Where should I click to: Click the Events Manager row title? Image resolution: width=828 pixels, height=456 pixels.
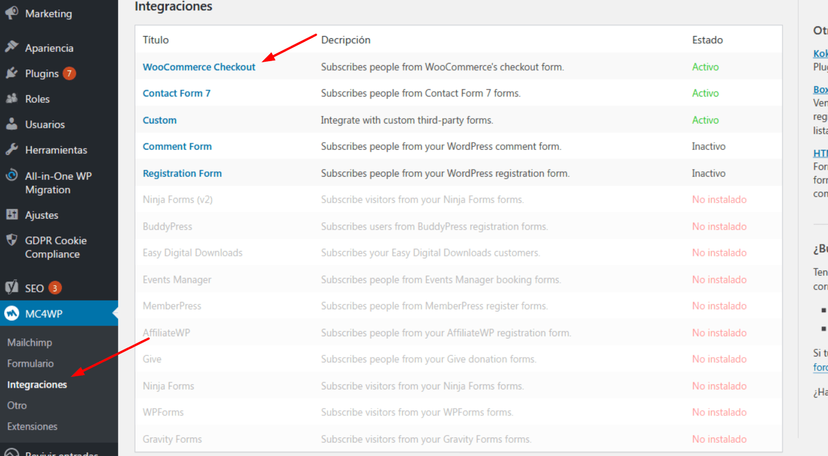pos(177,279)
